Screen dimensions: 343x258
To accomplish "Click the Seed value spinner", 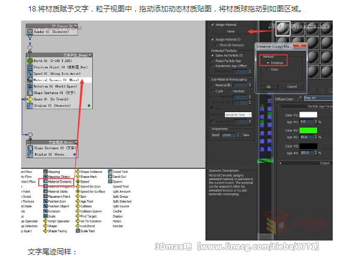I will point(238,135).
